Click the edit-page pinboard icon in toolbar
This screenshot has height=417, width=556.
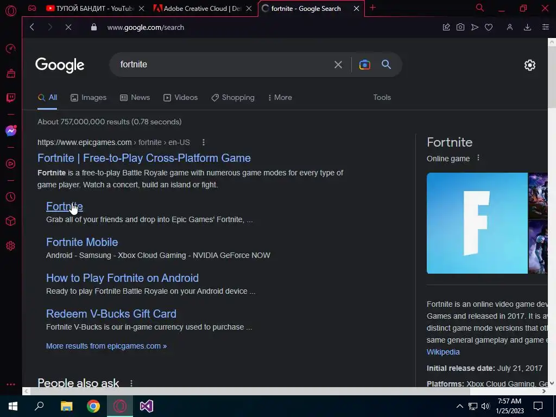(x=446, y=27)
